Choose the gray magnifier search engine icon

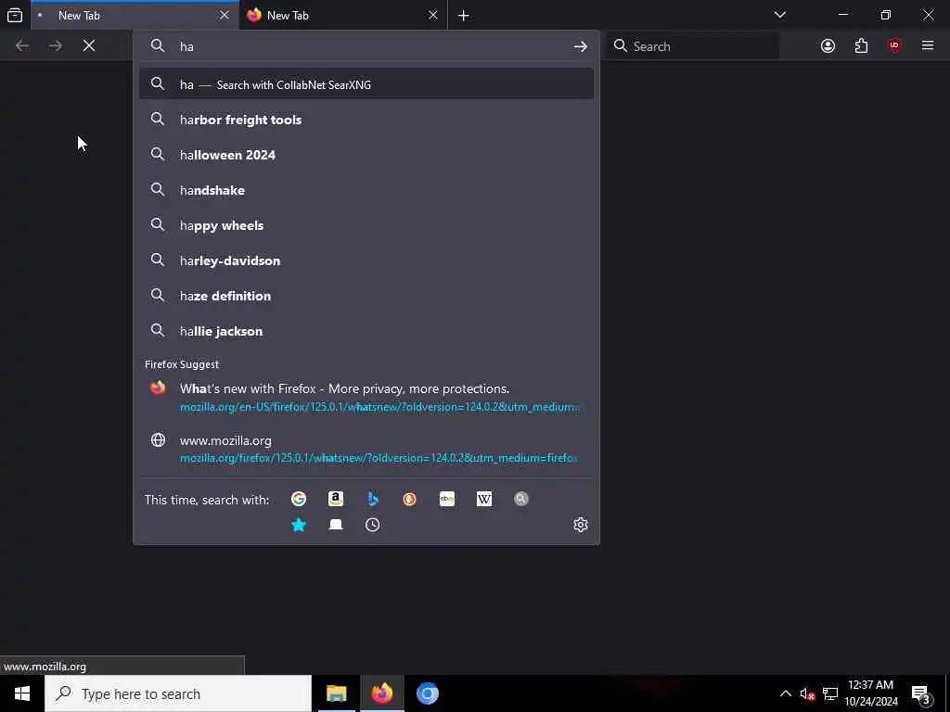(x=521, y=499)
